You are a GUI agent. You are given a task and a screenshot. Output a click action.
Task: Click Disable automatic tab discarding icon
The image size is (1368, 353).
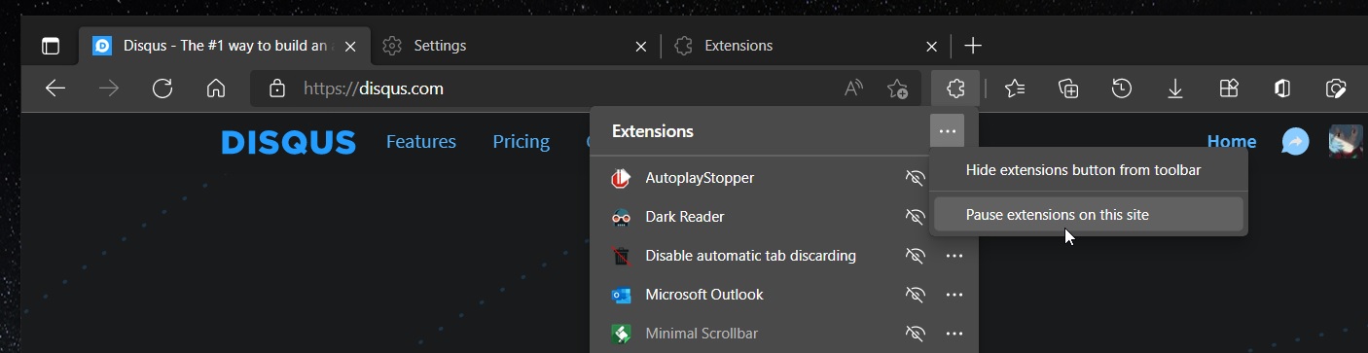tap(621, 256)
